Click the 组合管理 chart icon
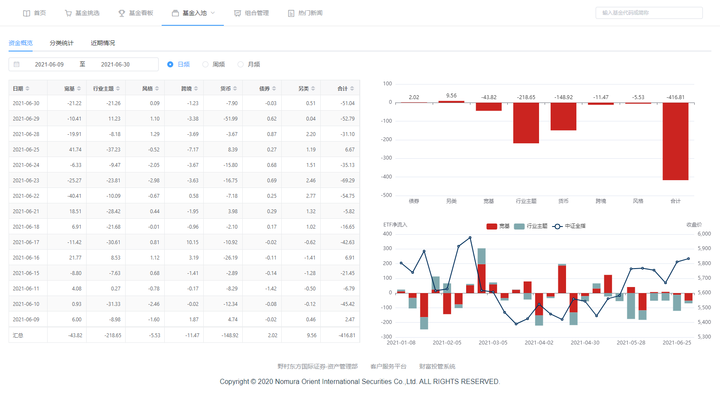The width and height of the screenshot is (720, 420). (x=238, y=13)
